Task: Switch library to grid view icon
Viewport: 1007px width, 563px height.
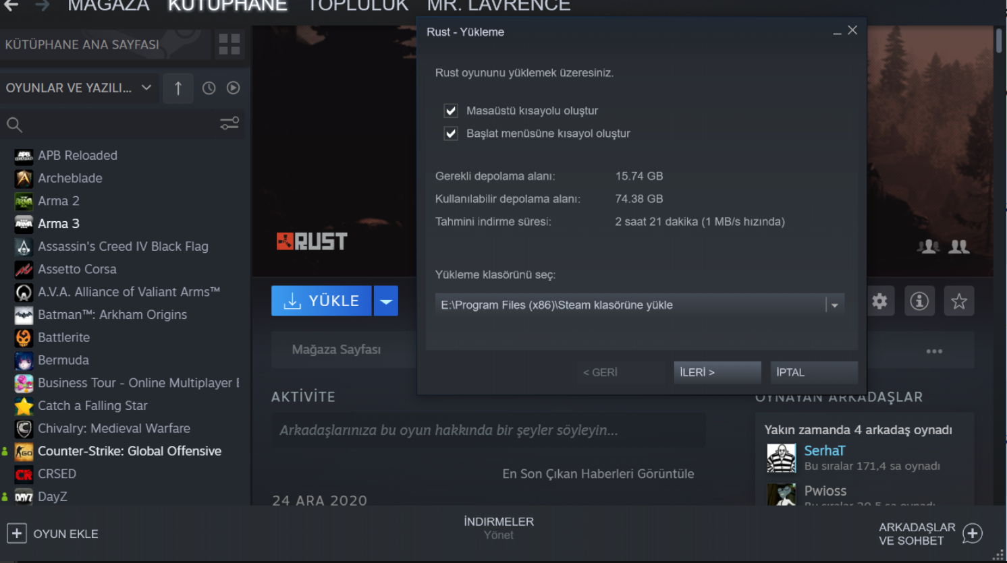Action: pos(229,45)
